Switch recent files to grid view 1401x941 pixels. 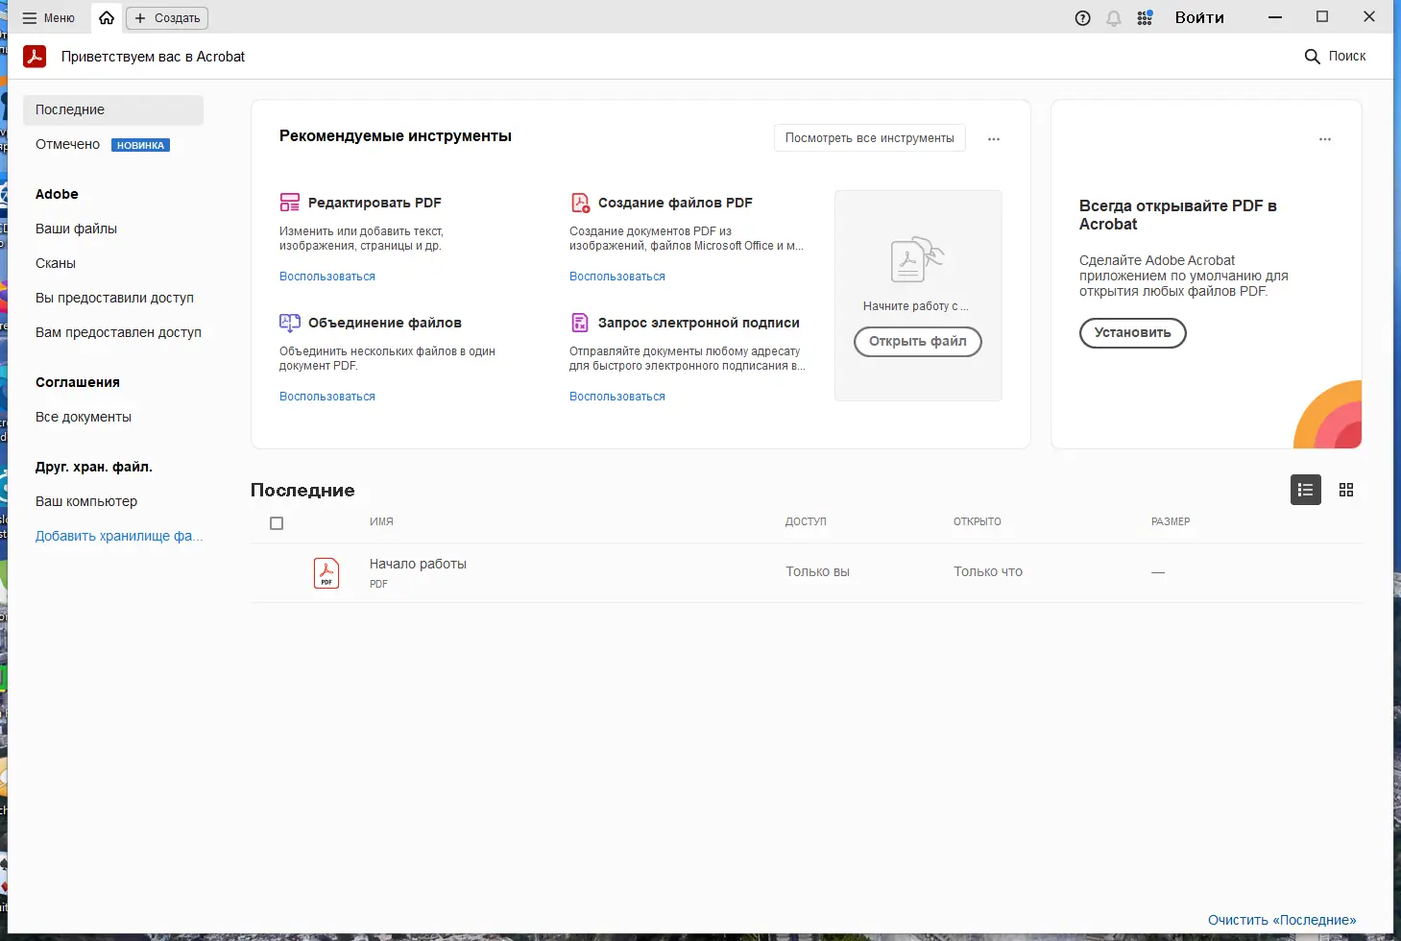click(1345, 490)
